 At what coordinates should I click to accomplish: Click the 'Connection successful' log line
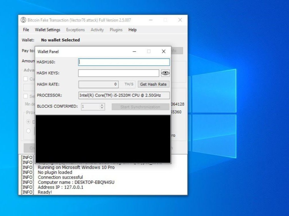tap(60, 177)
